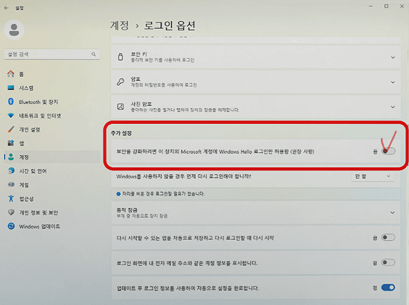Select the network Wi-Fi icon
Screen dimensions: 409x305
pos(11,115)
